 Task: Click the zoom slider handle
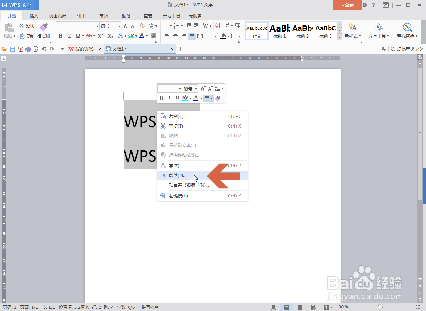380,307
